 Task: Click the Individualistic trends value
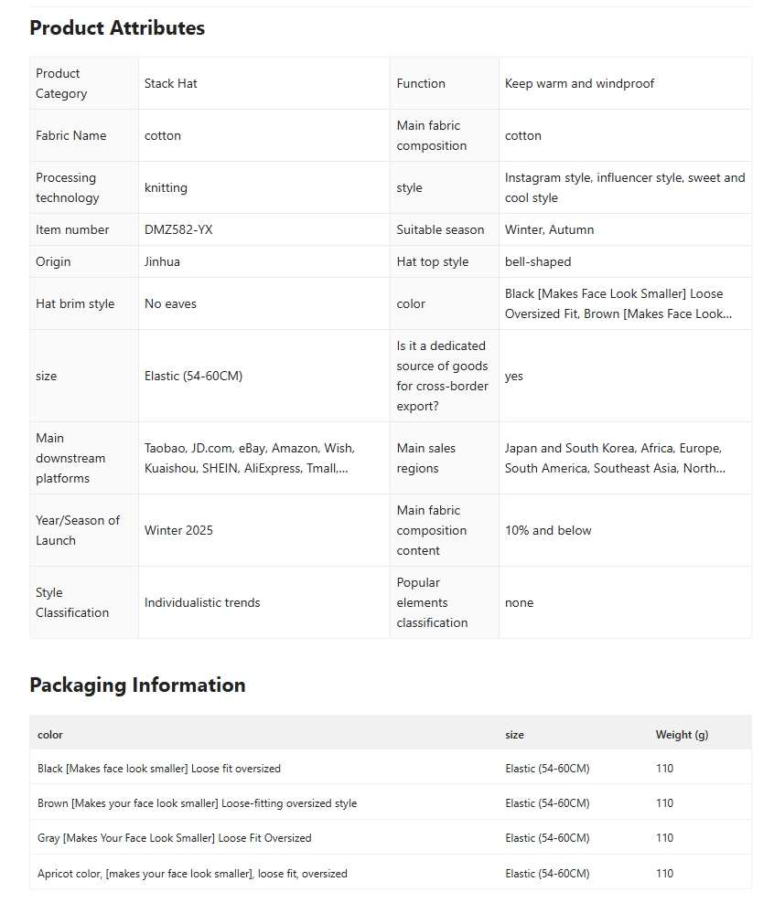pyautogui.click(x=202, y=602)
